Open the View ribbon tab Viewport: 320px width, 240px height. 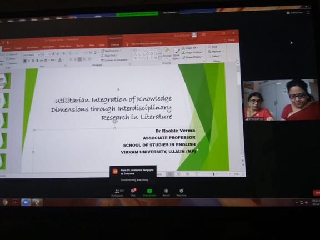point(92,46)
